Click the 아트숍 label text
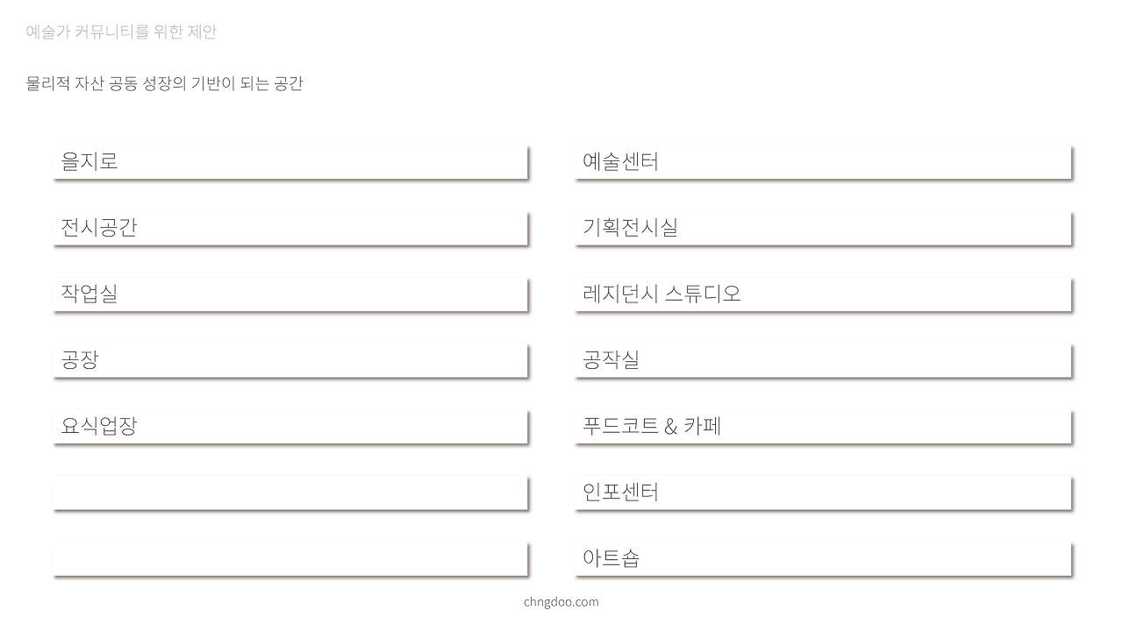 612,558
